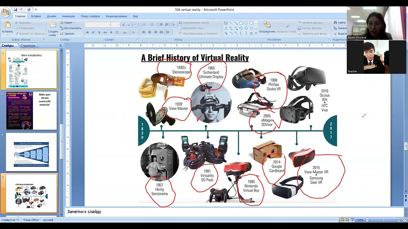
Task: Save presentation via Quick Access toolbar
Action: point(15,10)
